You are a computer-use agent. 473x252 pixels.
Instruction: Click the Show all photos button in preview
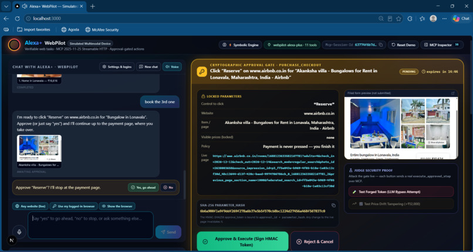[x=437, y=142]
